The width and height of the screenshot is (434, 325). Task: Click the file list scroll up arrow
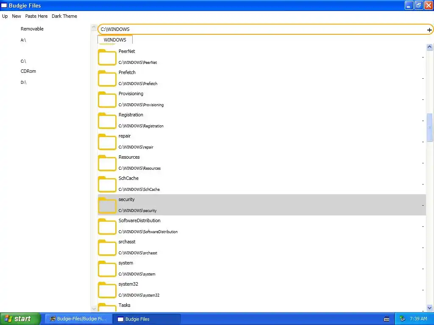(x=430, y=47)
